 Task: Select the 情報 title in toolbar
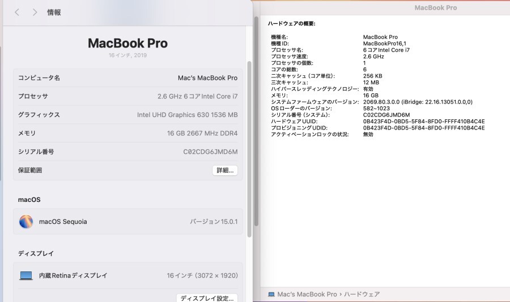point(54,12)
